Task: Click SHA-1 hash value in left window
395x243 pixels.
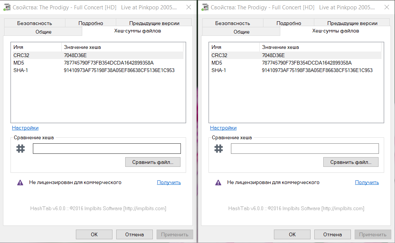Action: coord(119,71)
